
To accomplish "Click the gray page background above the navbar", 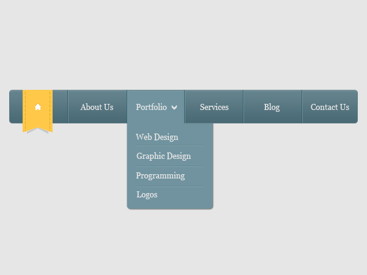I will (183, 45).
